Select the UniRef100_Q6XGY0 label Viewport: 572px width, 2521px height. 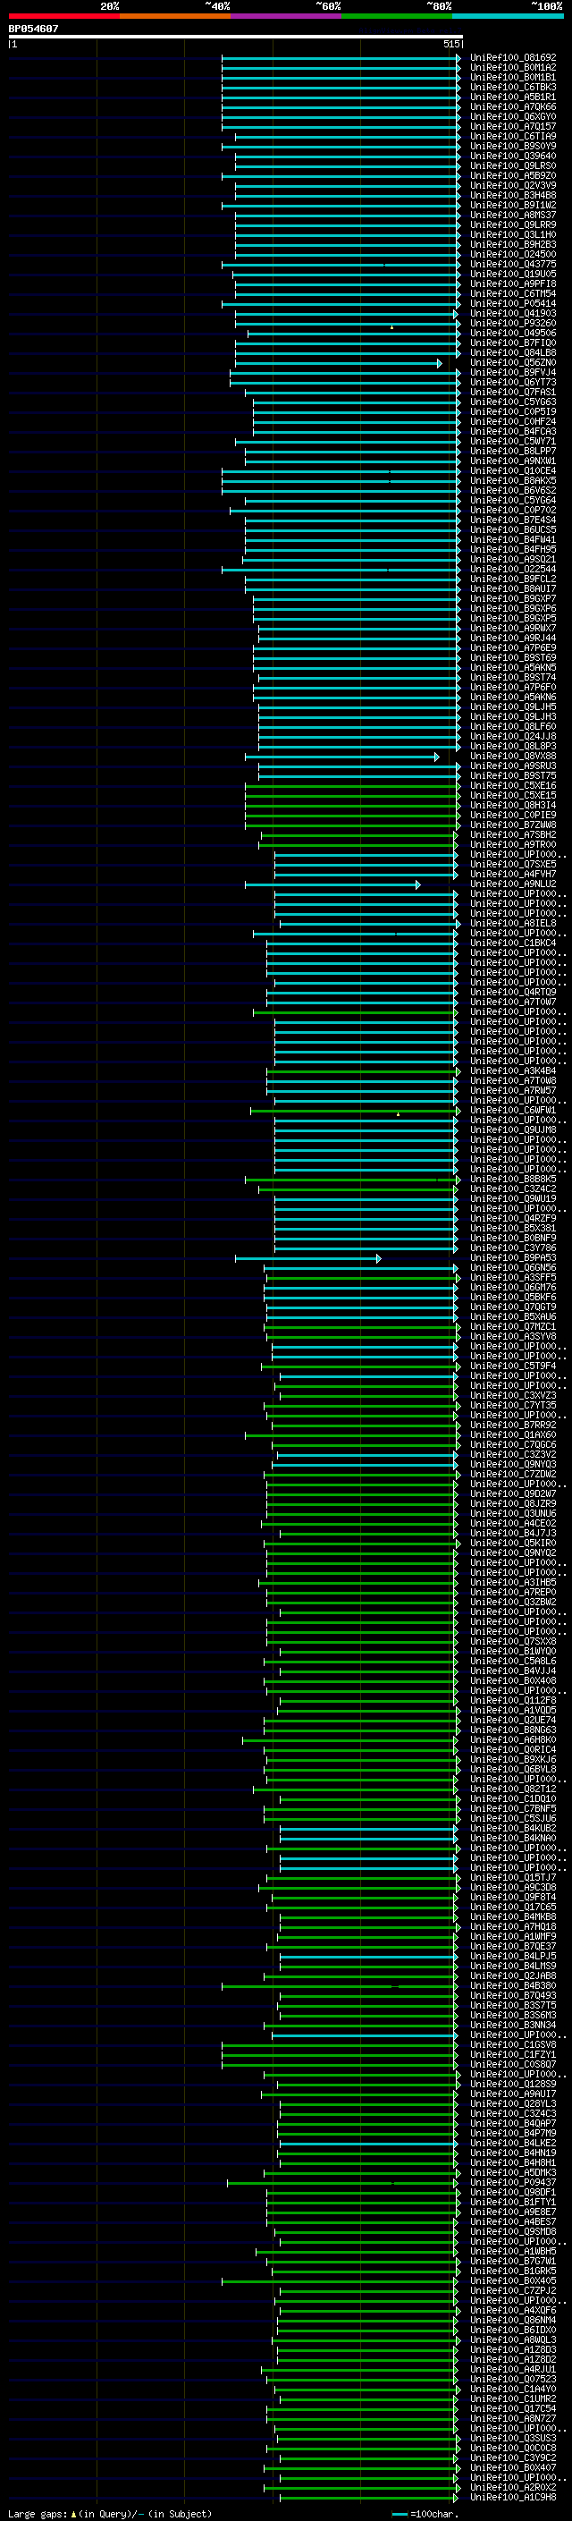pyautogui.click(x=512, y=116)
